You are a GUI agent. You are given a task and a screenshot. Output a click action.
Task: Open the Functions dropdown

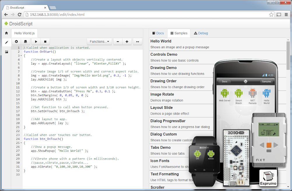click(99, 41)
